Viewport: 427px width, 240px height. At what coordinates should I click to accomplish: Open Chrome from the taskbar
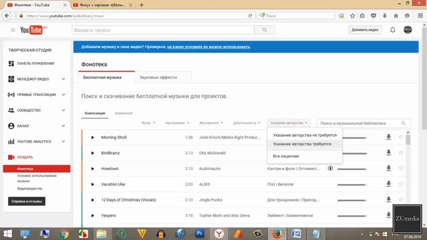coord(64,234)
